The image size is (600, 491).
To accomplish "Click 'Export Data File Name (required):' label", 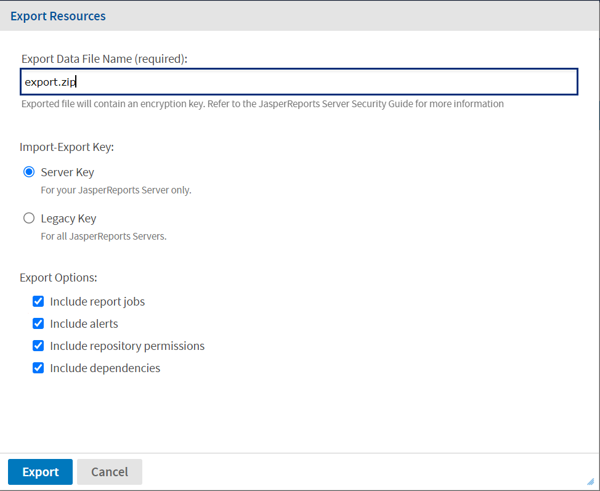I will [x=105, y=59].
